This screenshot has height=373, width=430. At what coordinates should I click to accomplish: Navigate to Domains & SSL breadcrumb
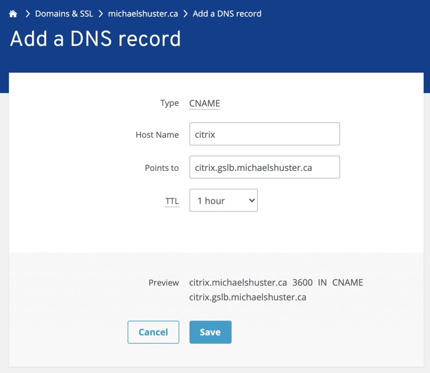coord(64,13)
